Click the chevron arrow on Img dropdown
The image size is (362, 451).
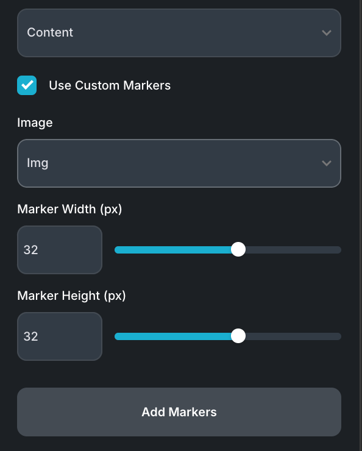pyautogui.click(x=326, y=163)
